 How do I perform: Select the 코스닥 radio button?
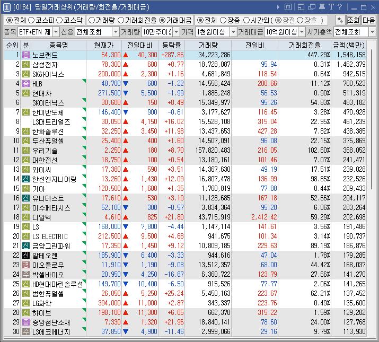(x=59, y=20)
